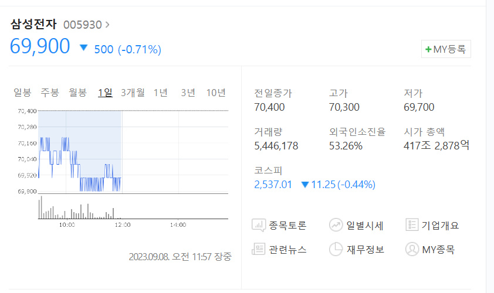Select the 1일 chart tab
Image resolution: width=494 pixels, height=293 pixels.
tap(105, 93)
